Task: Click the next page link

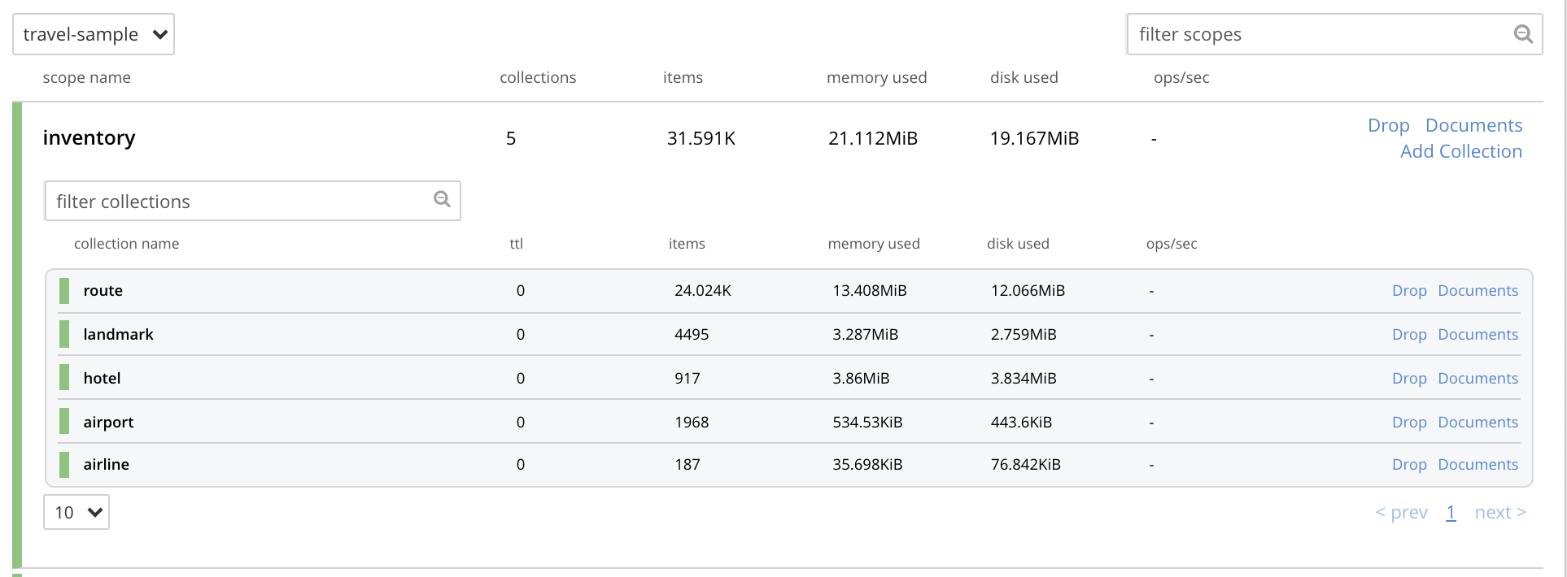Action: click(x=1499, y=513)
